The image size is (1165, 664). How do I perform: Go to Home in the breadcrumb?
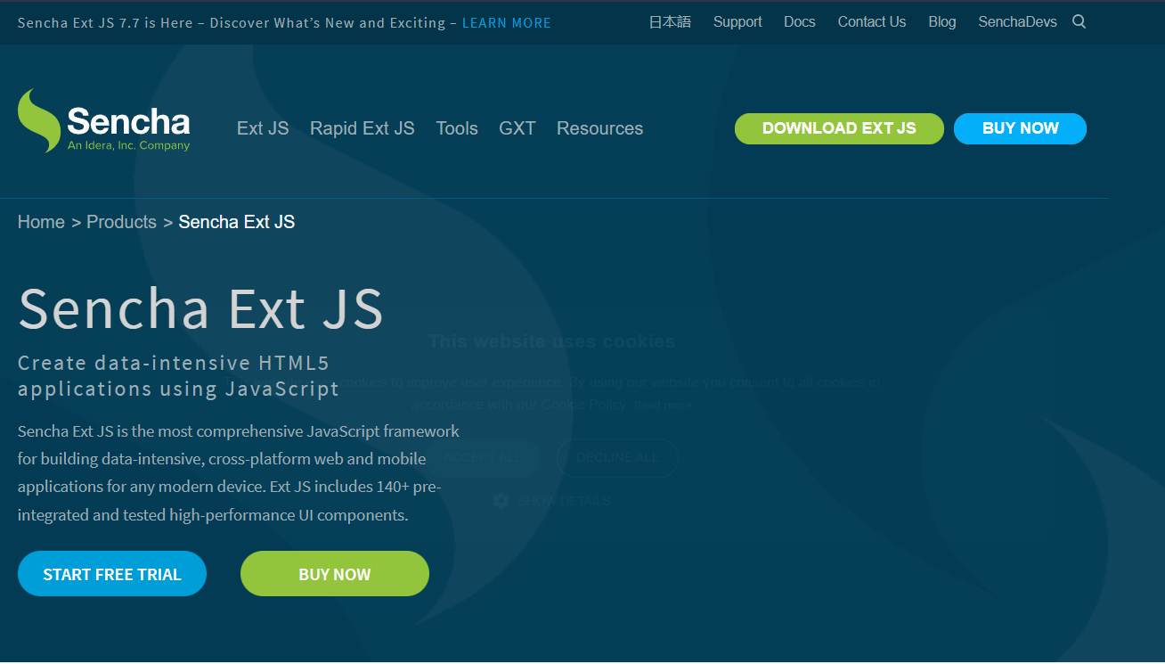click(41, 222)
